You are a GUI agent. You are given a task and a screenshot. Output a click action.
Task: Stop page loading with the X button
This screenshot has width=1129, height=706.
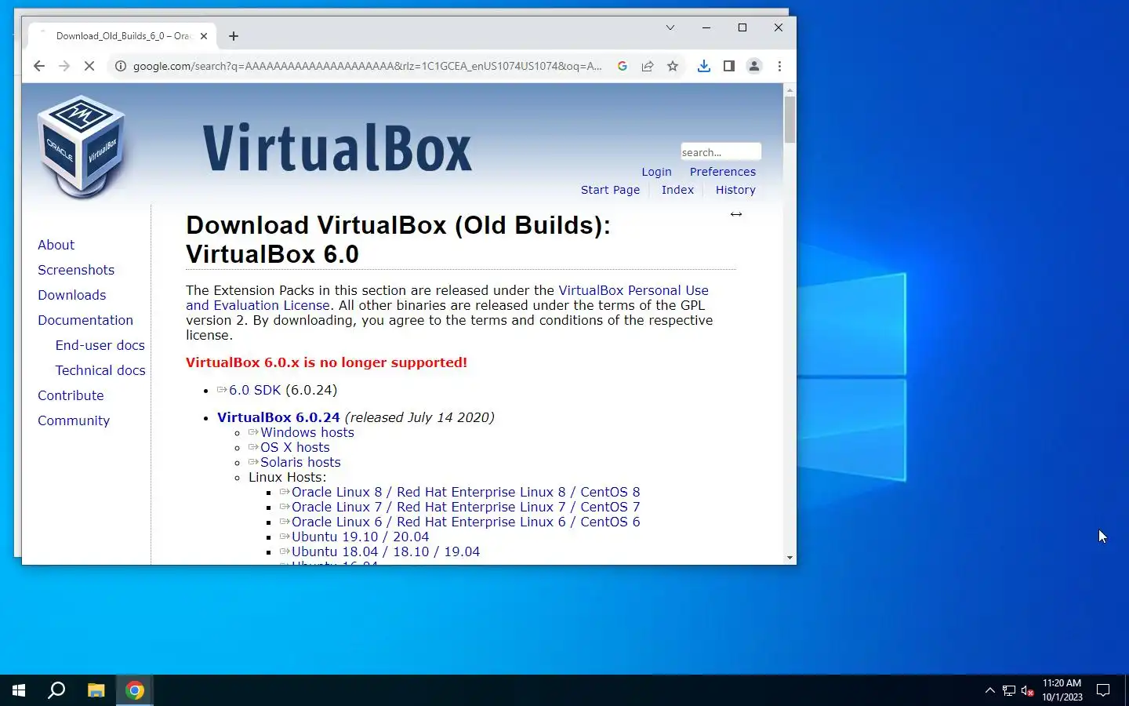pos(89,66)
